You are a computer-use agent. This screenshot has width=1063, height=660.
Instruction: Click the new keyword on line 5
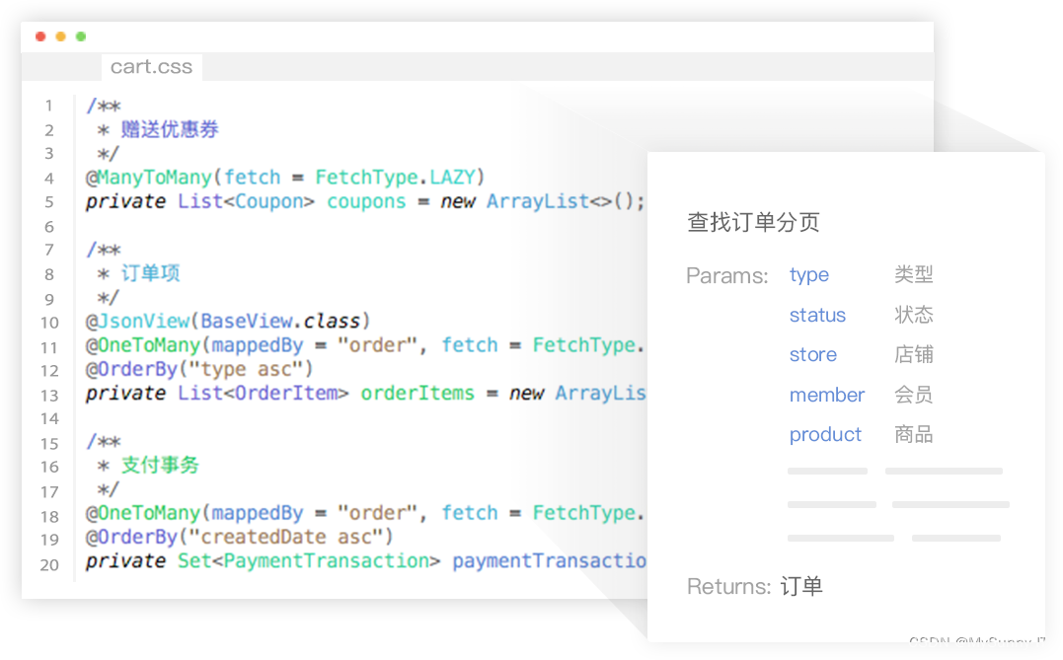pyautogui.click(x=458, y=202)
